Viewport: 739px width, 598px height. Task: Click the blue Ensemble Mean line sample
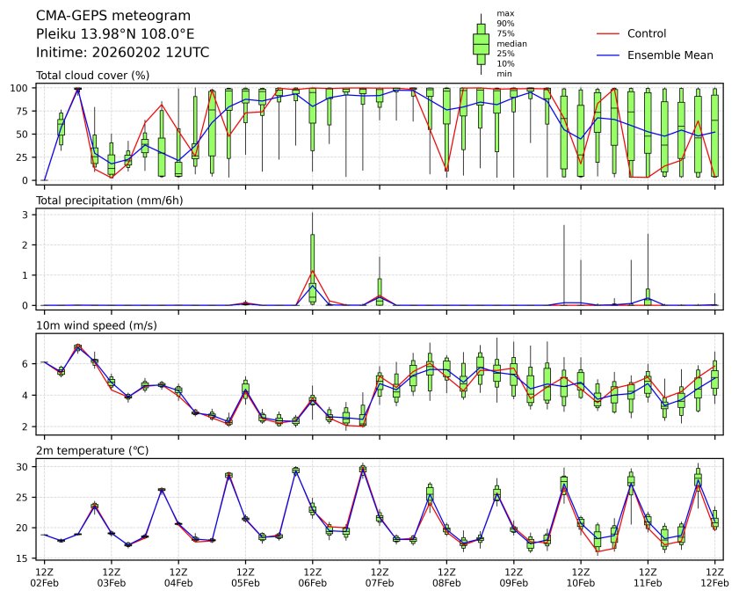pyautogui.click(x=609, y=55)
